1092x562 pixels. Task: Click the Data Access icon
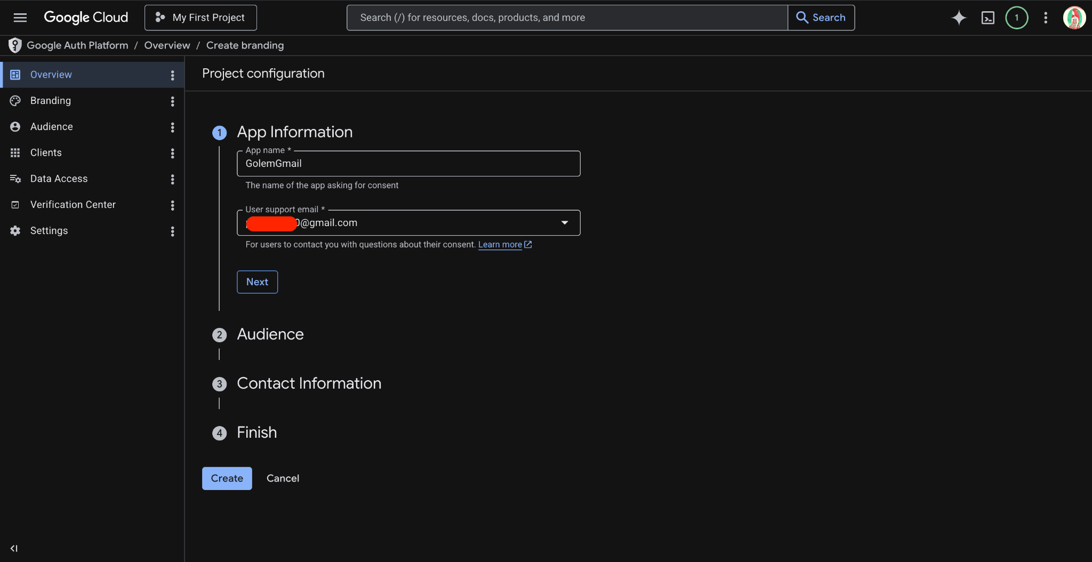tap(15, 179)
